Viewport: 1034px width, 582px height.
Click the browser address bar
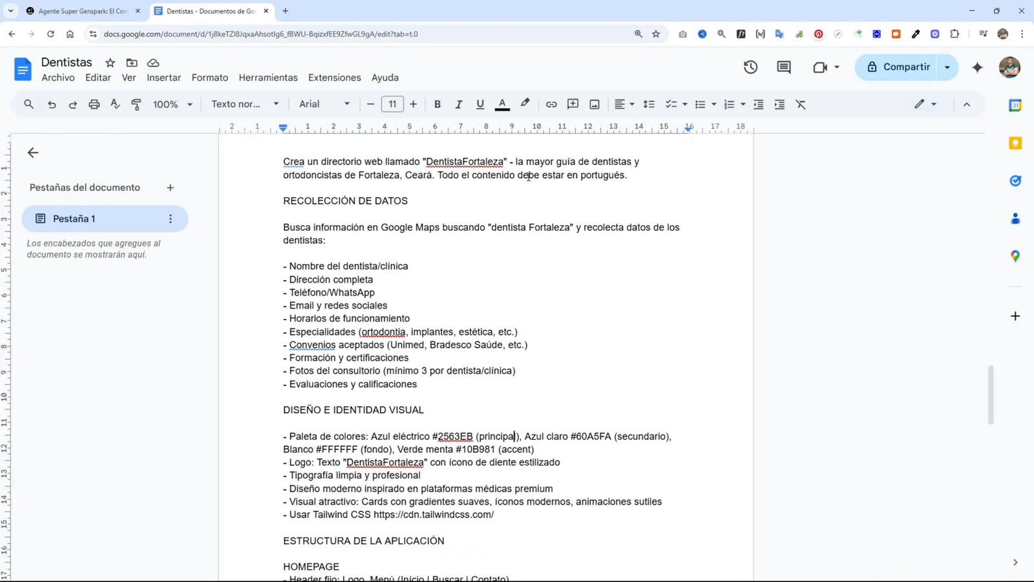pyautogui.click(x=258, y=34)
